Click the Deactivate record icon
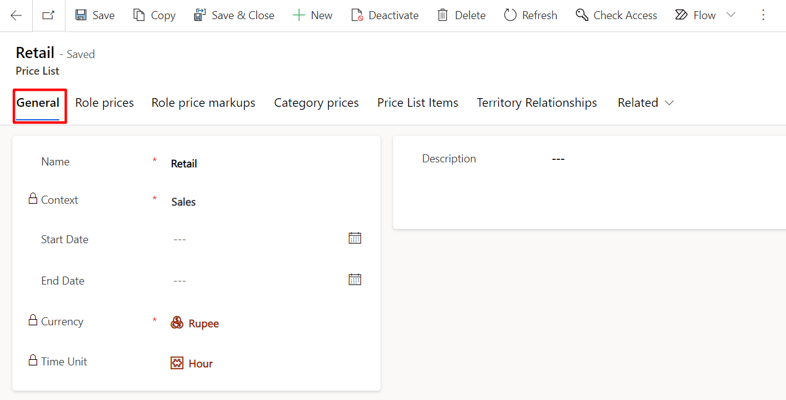The image size is (786, 400). [358, 15]
